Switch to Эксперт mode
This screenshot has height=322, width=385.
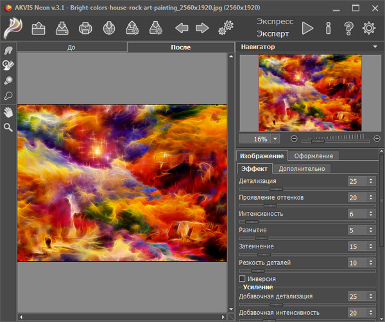click(x=273, y=34)
